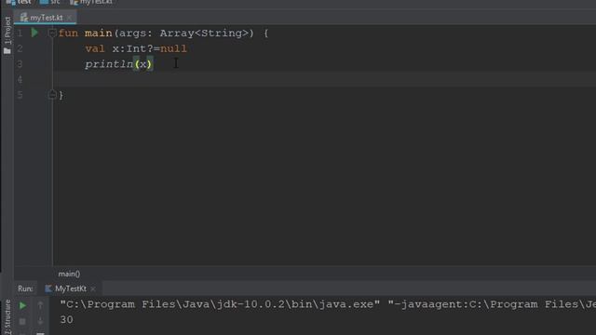
Task: Run main using the green gutter arrow
Action: 34,33
